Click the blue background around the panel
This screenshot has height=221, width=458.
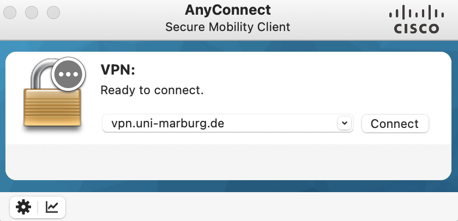[228, 186]
